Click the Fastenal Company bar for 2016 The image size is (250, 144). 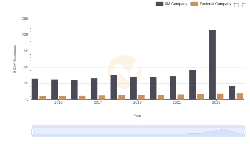(82, 98)
